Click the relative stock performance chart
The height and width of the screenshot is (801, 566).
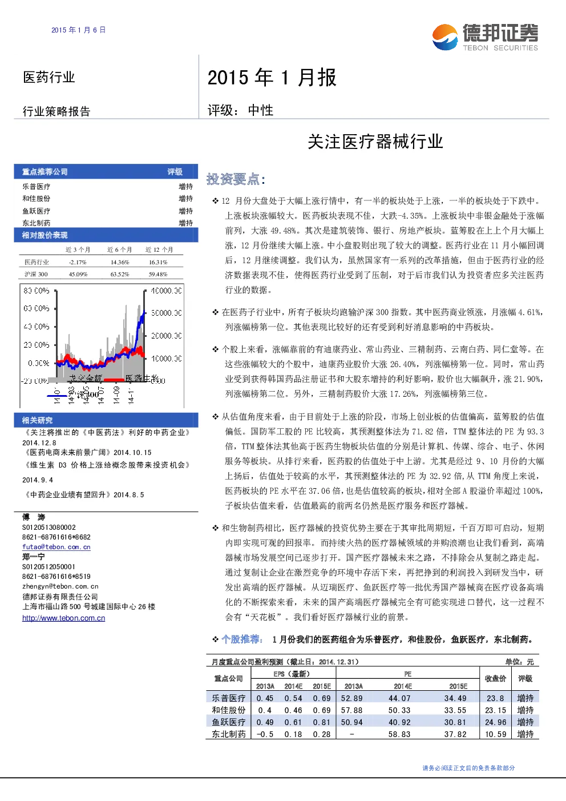point(103,345)
